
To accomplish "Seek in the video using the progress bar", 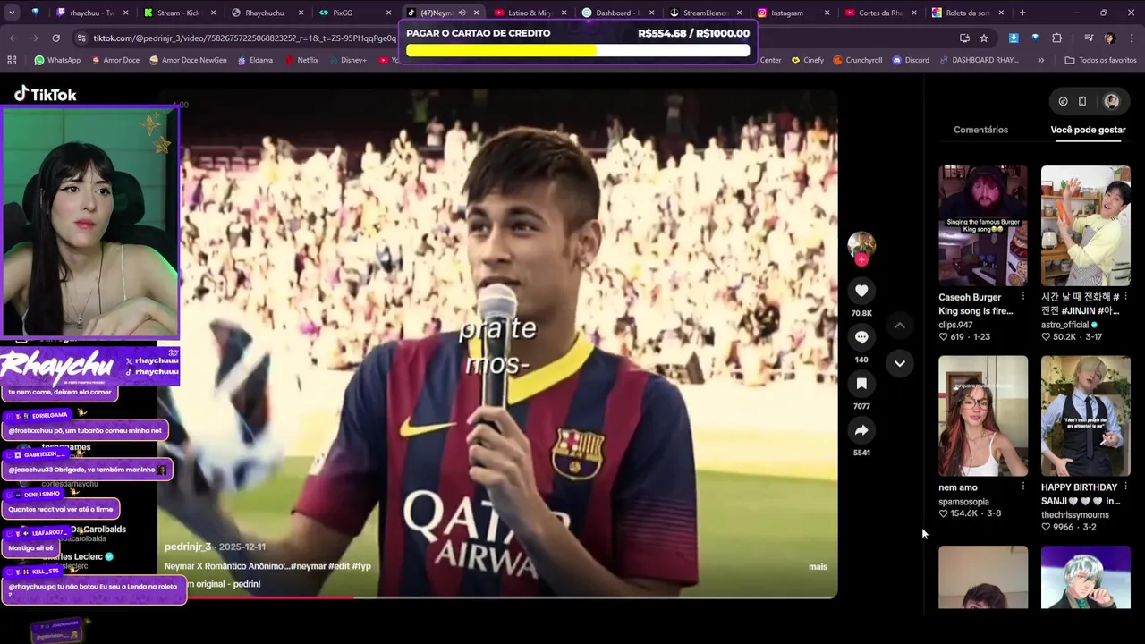I will 497,597.
